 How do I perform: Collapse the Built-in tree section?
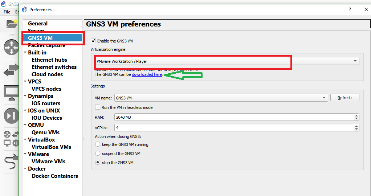click(25, 52)
